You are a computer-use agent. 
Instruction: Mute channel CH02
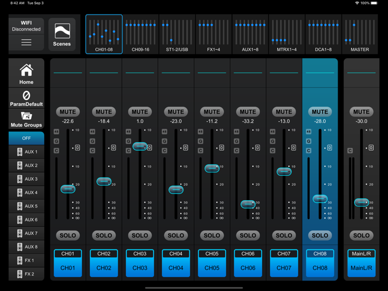point(104,112)
